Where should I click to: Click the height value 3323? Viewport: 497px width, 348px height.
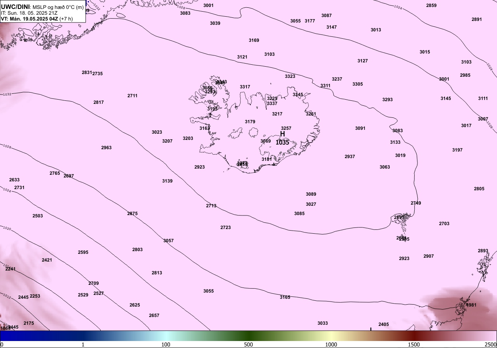290,76
